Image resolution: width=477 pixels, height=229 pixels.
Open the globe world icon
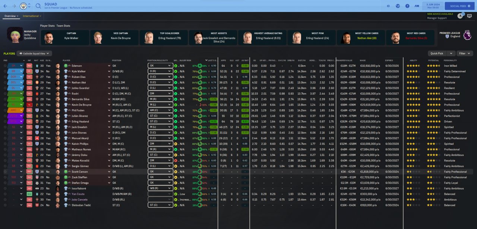click(398, 6)
